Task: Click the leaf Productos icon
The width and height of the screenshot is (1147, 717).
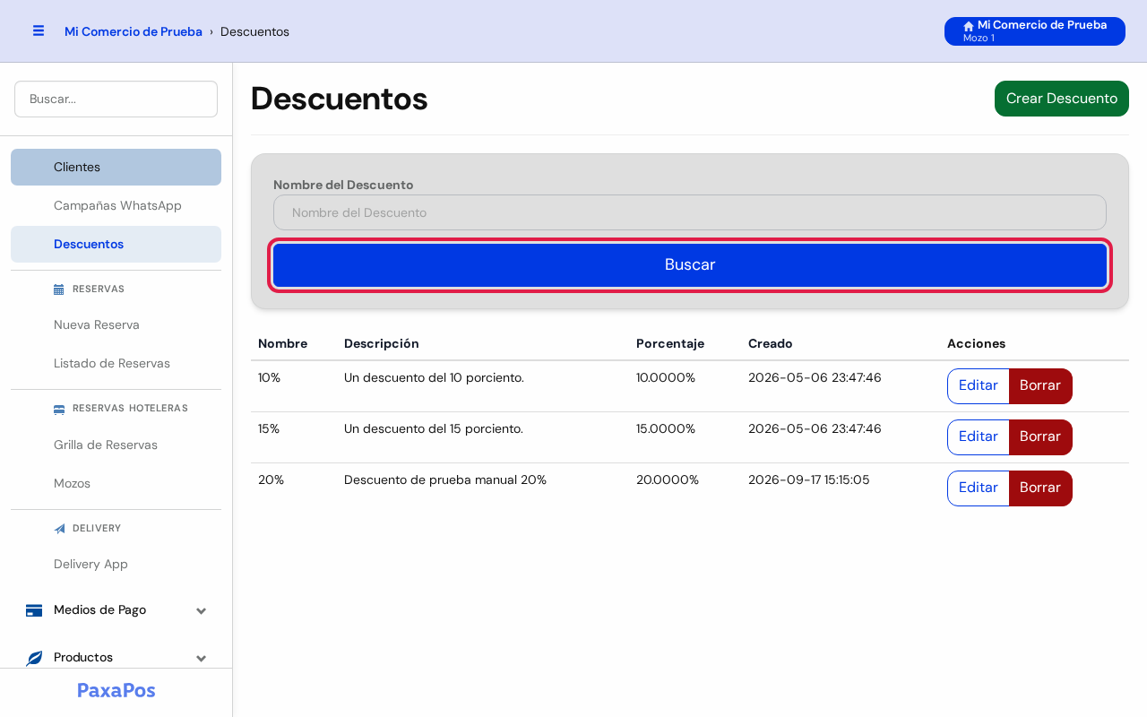Action: click(34, 658)
